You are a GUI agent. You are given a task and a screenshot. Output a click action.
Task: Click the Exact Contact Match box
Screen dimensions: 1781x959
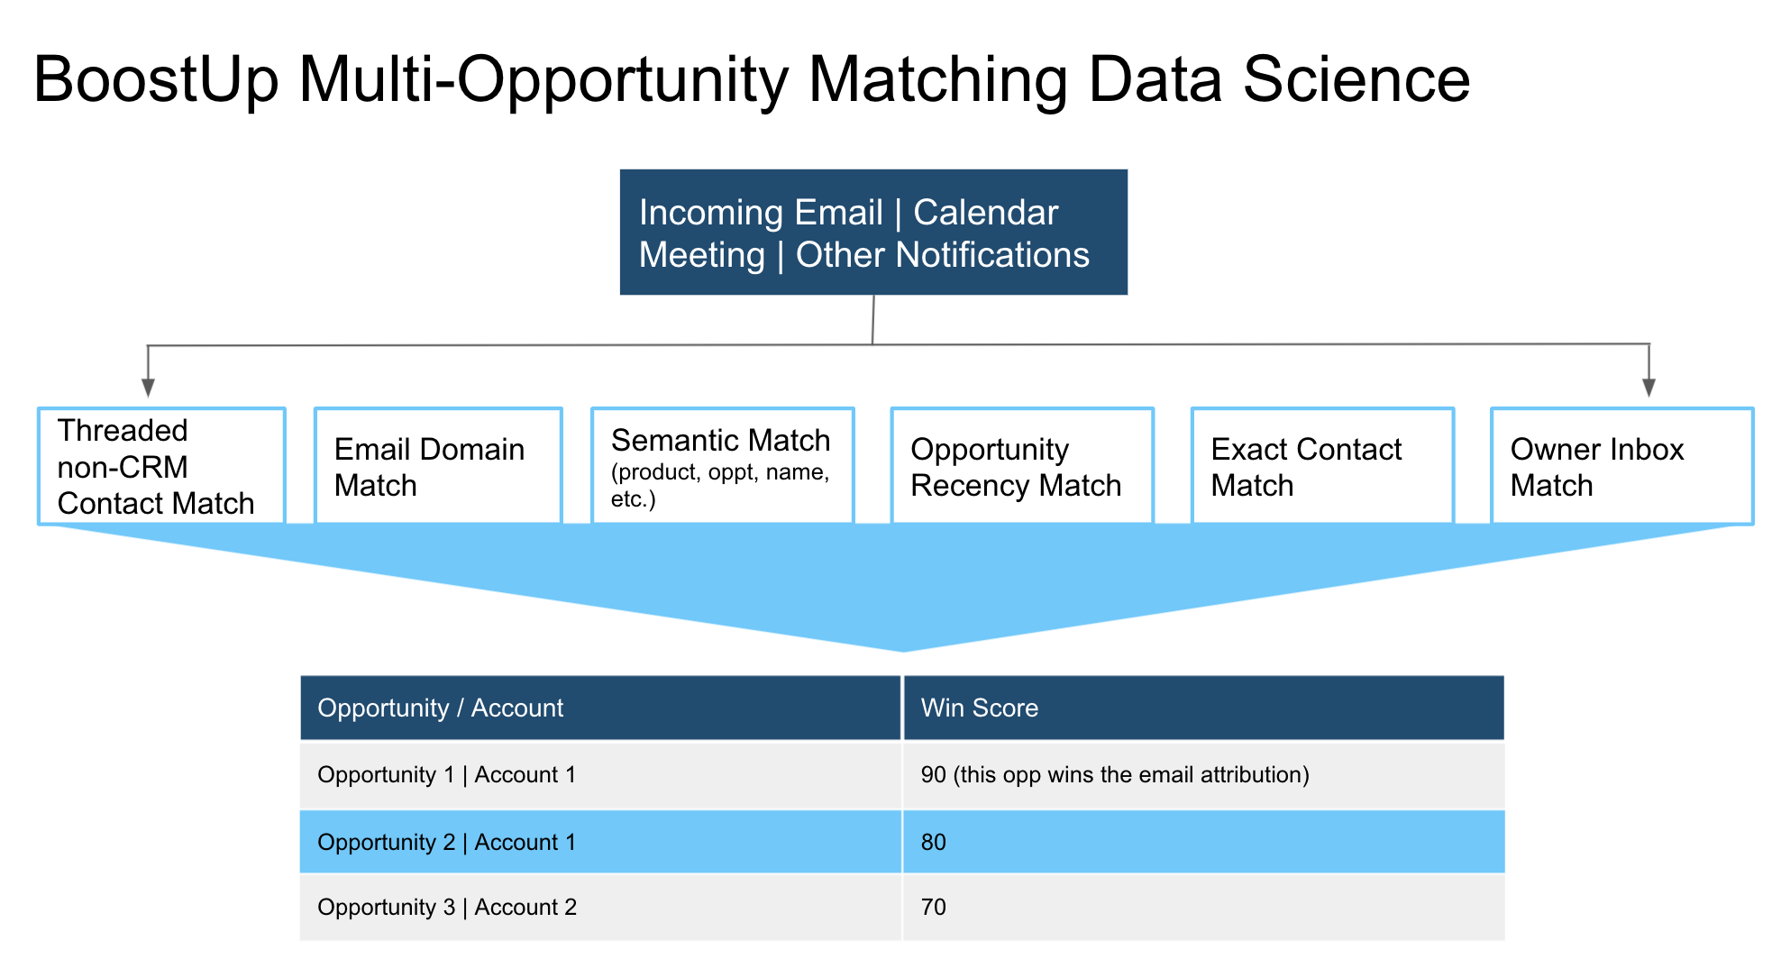coord(1322,466)
